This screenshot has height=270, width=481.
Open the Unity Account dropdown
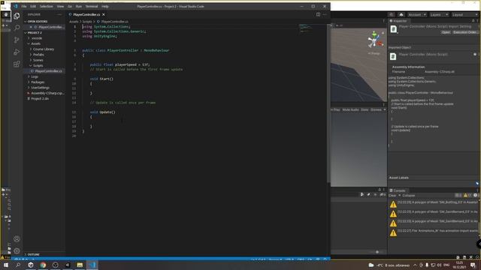point(417,15)
